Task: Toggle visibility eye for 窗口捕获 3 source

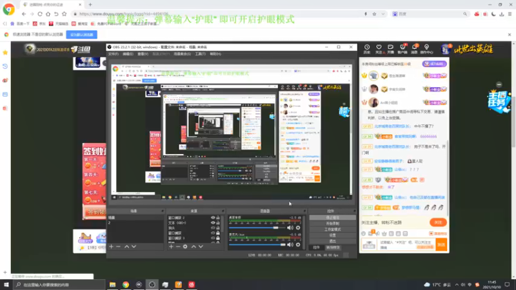Action: tap(213, 238)
